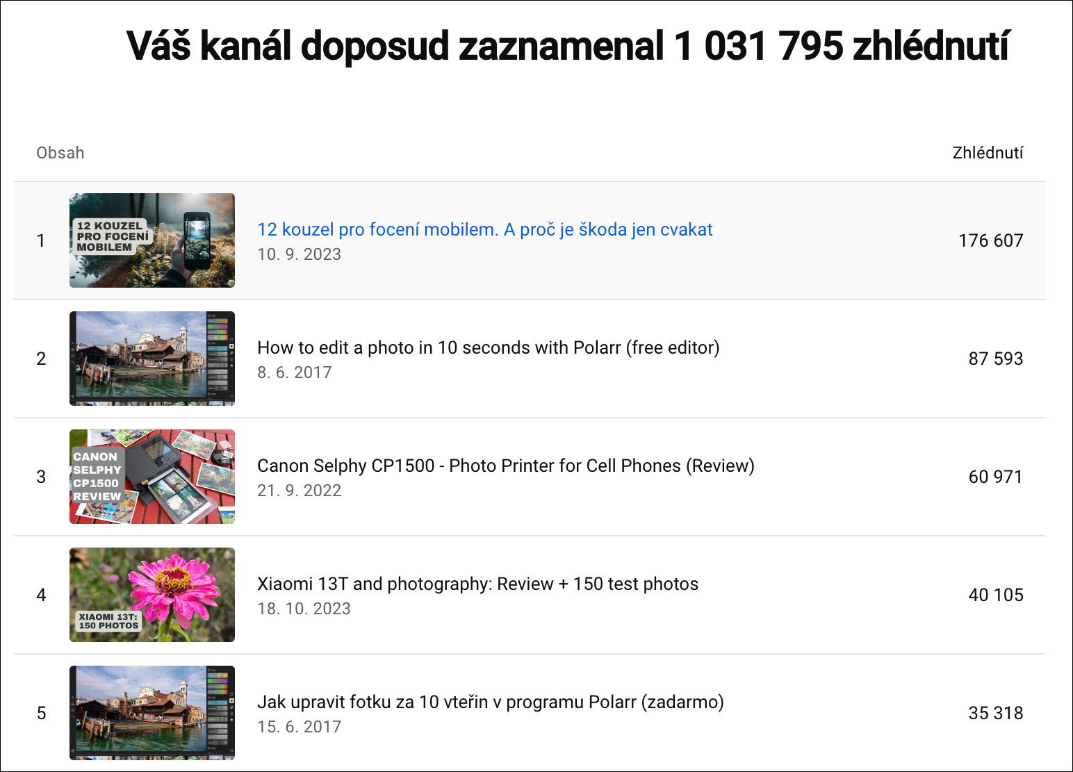Open Xiaomi 13T and photography review title
The width and height of the screenshot is (1073, 772).
pyautogui.click(x=478, y=584)
